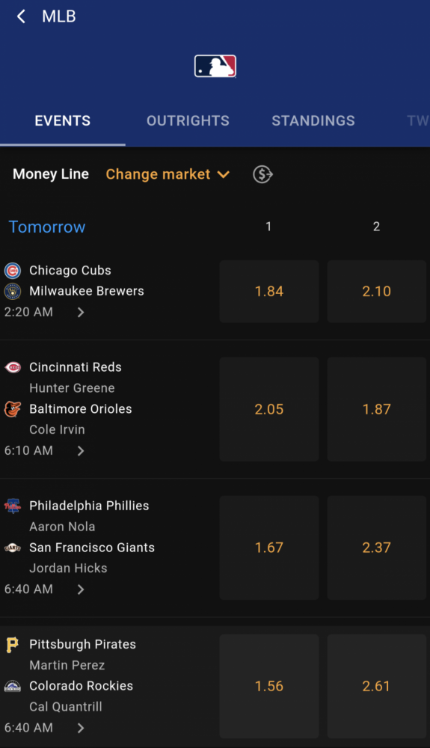Tap the Pittsburgh Pirates P logo
Viewport: 430px width, 748px height.
(x=13, y=645)
